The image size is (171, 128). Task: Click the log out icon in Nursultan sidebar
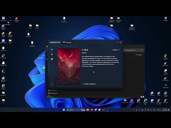(x=52, y=84)
